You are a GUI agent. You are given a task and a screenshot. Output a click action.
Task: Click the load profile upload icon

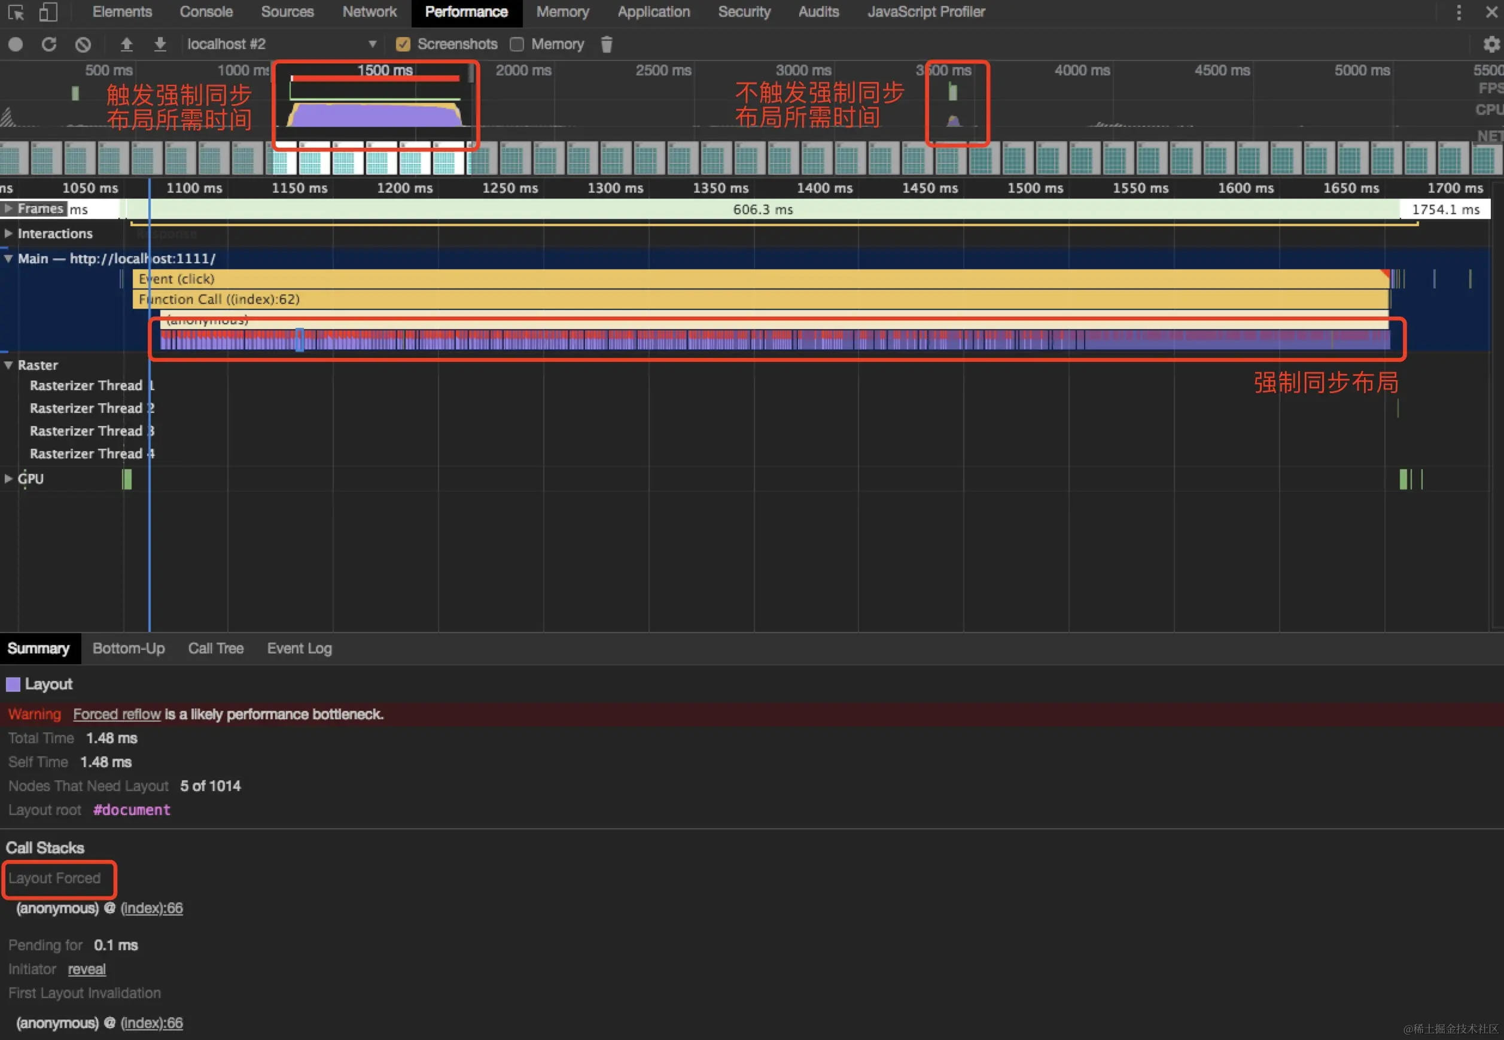tap(126, 44)
